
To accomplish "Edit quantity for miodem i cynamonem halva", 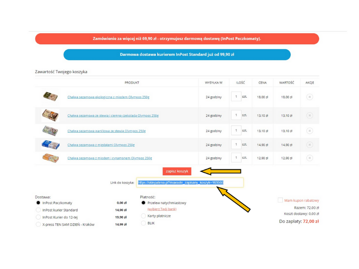I will [x=236, y=158].
